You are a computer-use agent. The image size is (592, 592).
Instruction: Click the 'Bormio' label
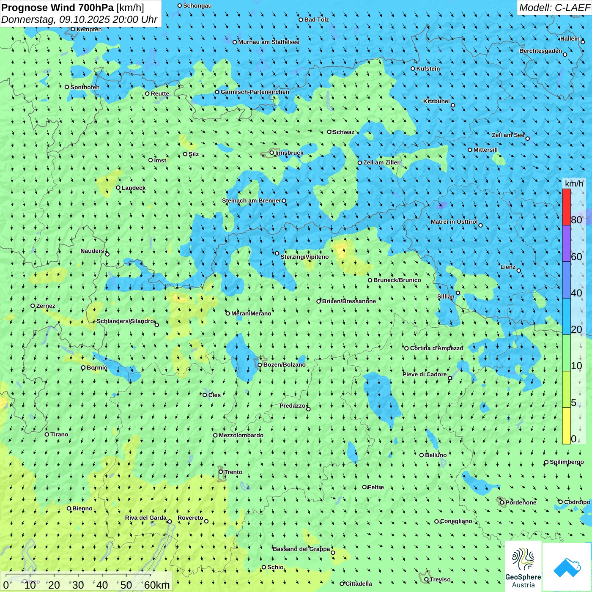click(x=97, y=367)
